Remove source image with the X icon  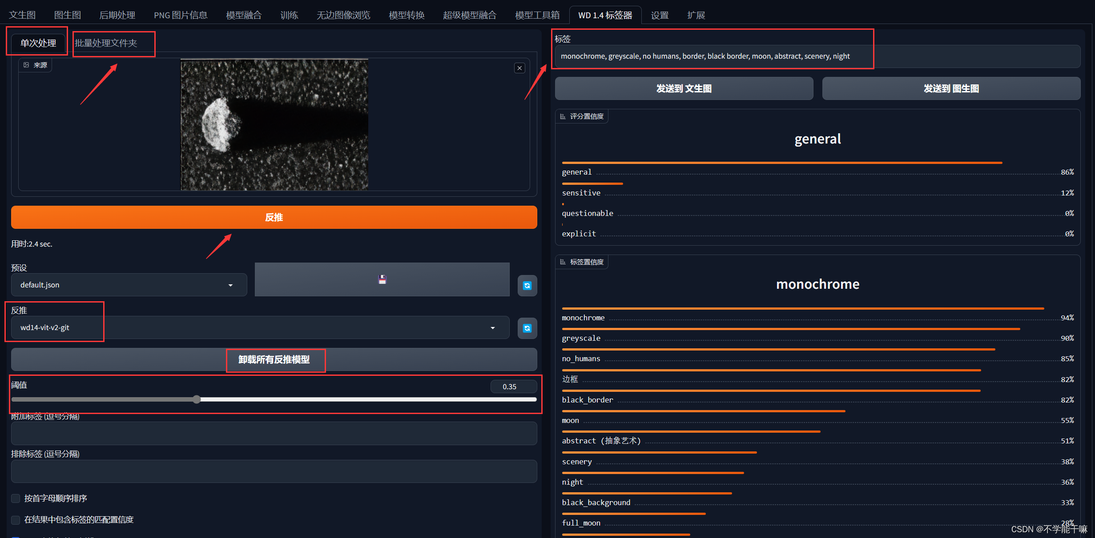coord(519,68)
